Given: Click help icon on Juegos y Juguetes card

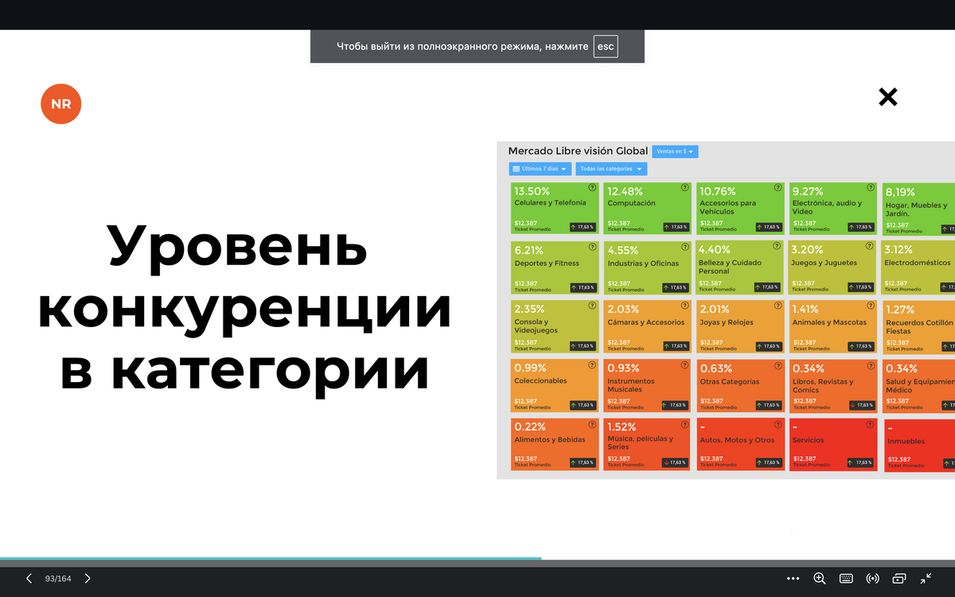Looking at the screenshot, I should pos(869,246).
